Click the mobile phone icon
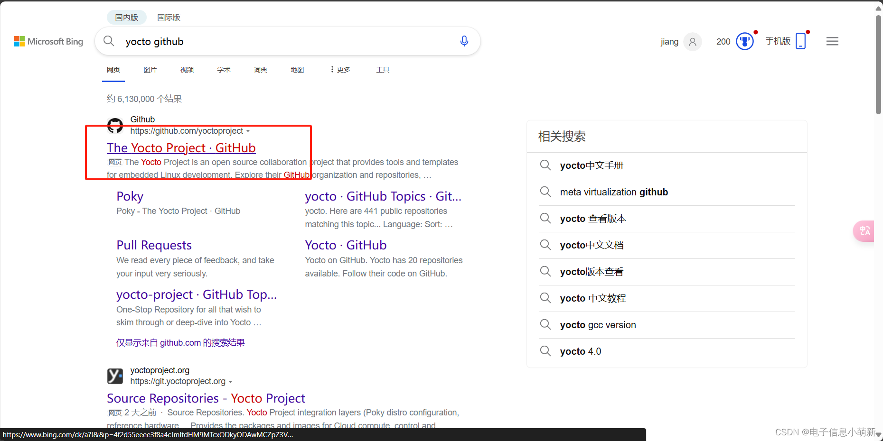 click(x=801, y=41)
